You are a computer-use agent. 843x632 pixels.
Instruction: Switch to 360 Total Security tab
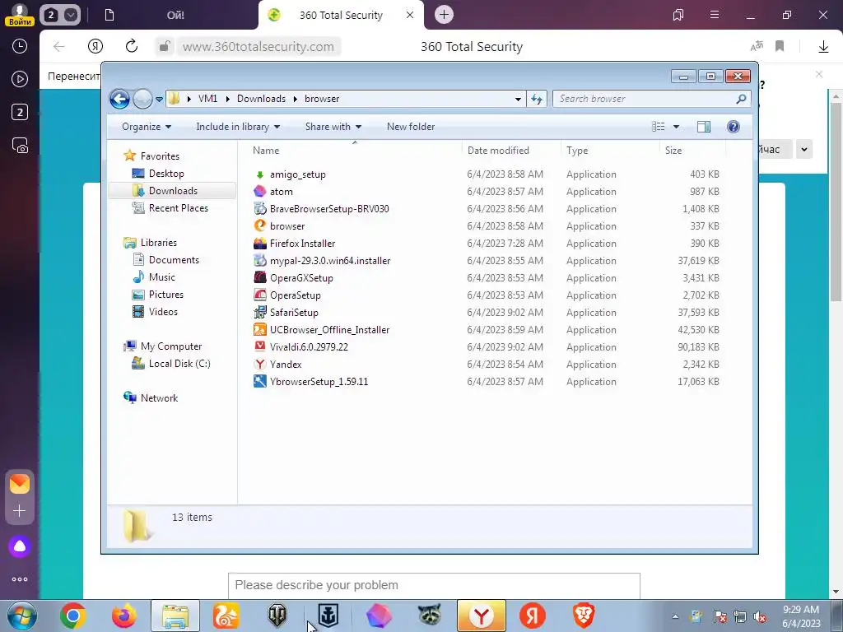tap(341, 15)
